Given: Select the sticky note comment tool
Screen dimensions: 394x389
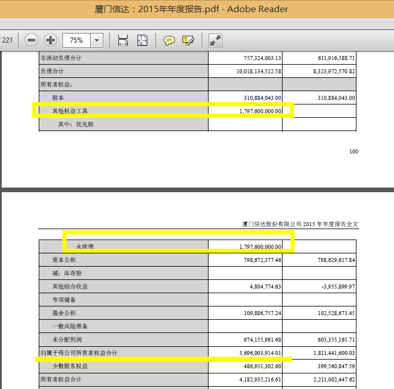Looking at the screenshot, I should pos(169,40).
